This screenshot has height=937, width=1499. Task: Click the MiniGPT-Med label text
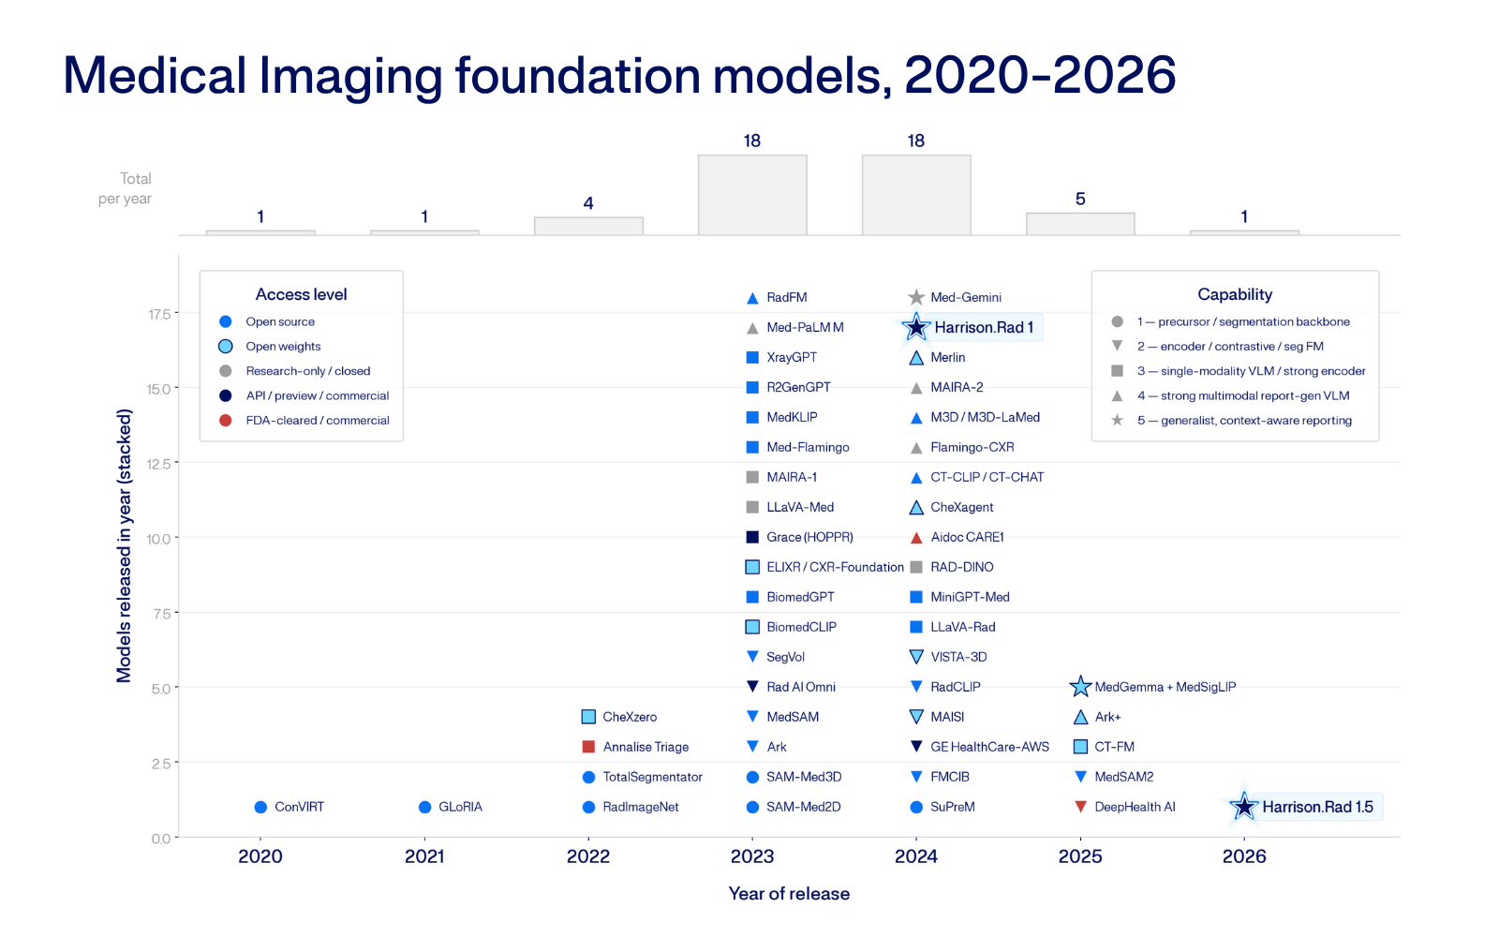tap(970, 597)
